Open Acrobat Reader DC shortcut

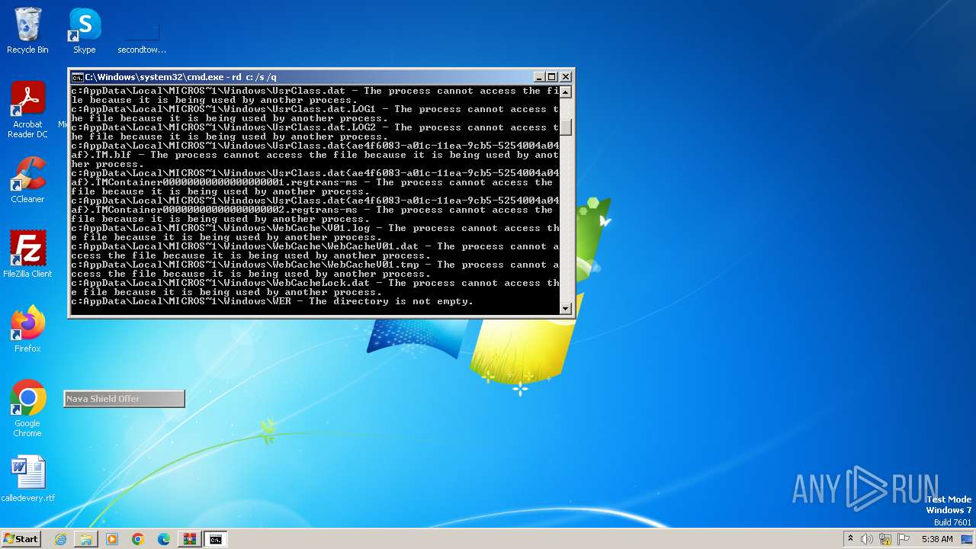(x=27, y=110)
